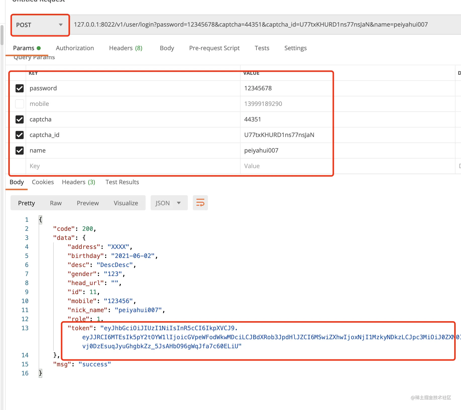The image size is (461, 410).
Task: Click the "token" key in response
Action: 80,328
